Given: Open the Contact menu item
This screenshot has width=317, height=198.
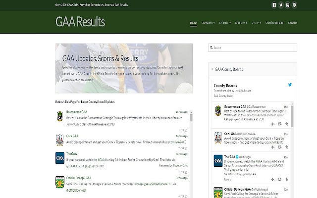Looking at the screenshot, I should (293, 23).
